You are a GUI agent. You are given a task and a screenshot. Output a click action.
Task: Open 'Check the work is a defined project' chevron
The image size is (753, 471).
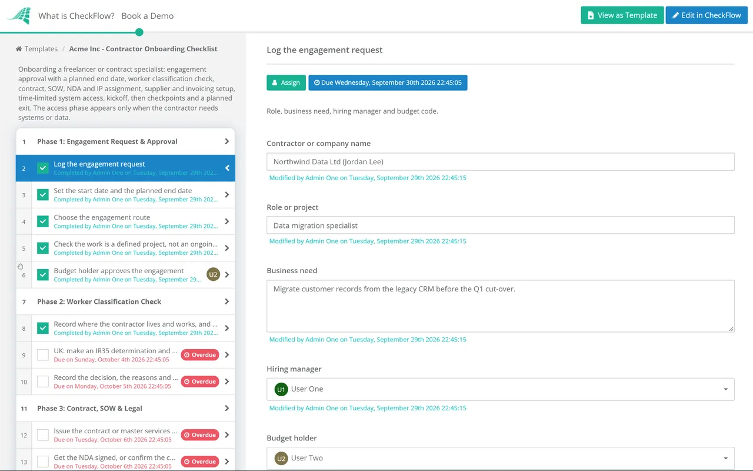pos(227,248)
